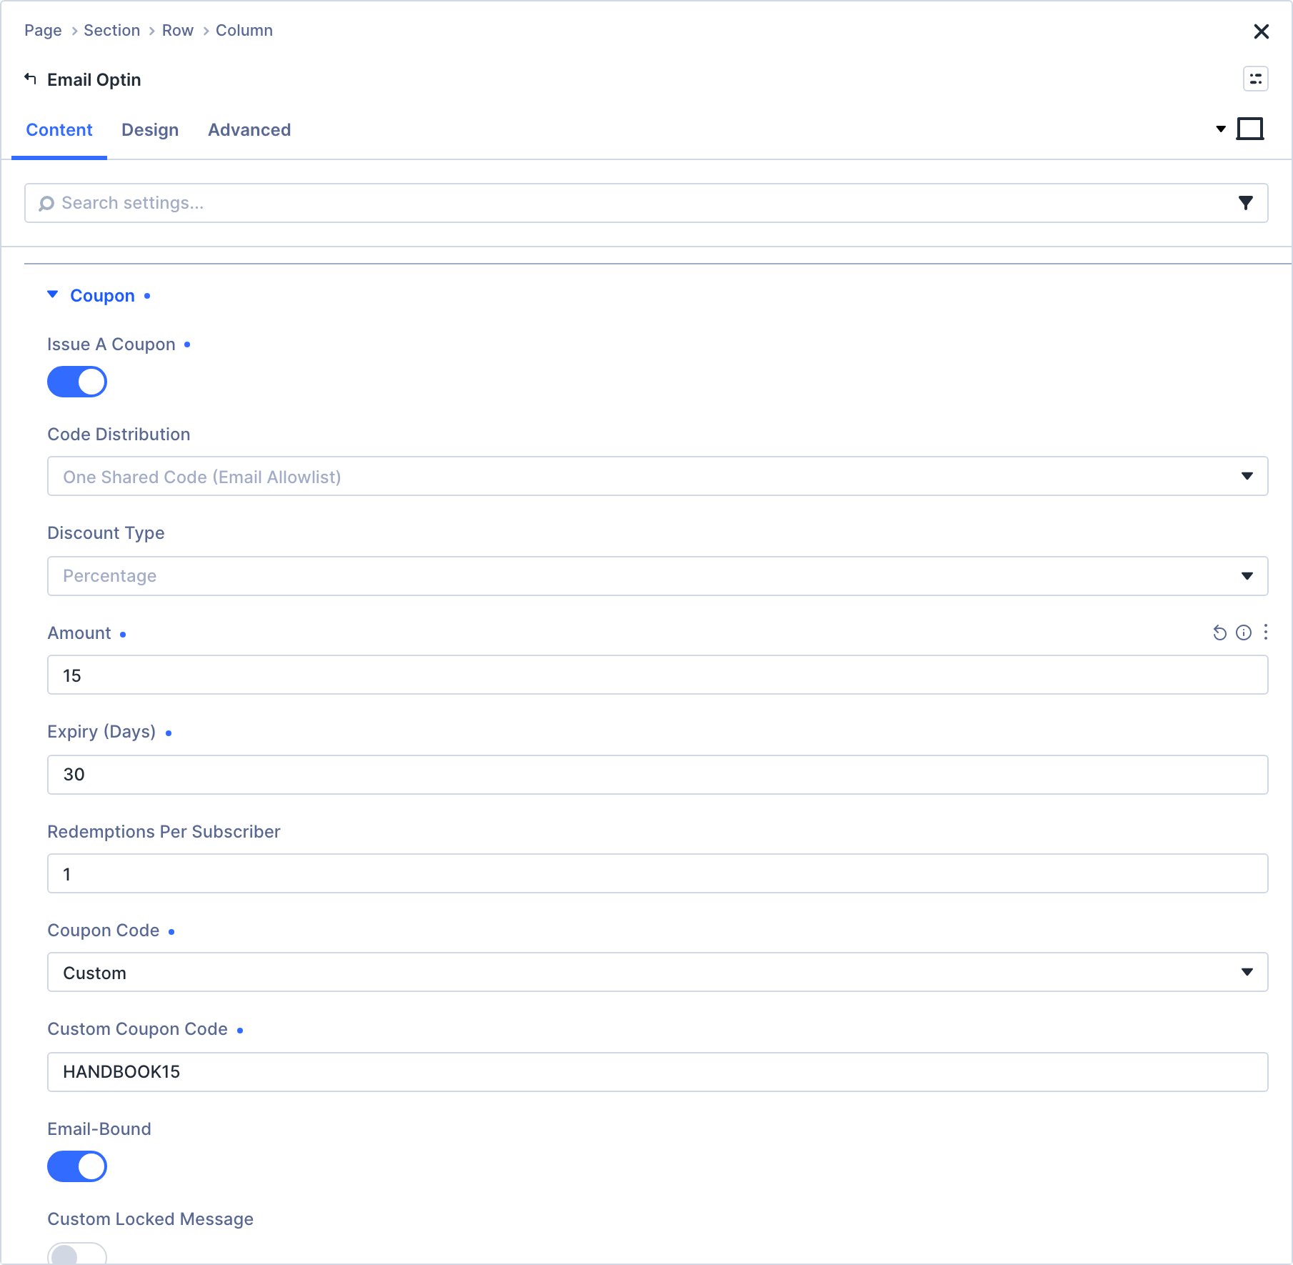
Task: Click the desktop view rectangle icon
Action: click(1249, 129)
